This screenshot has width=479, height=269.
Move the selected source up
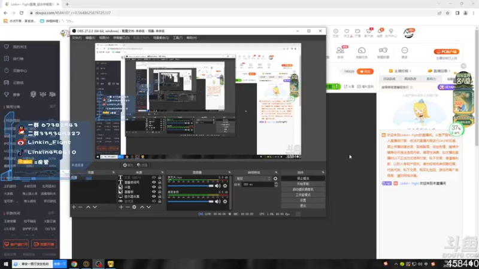point(142,207)
